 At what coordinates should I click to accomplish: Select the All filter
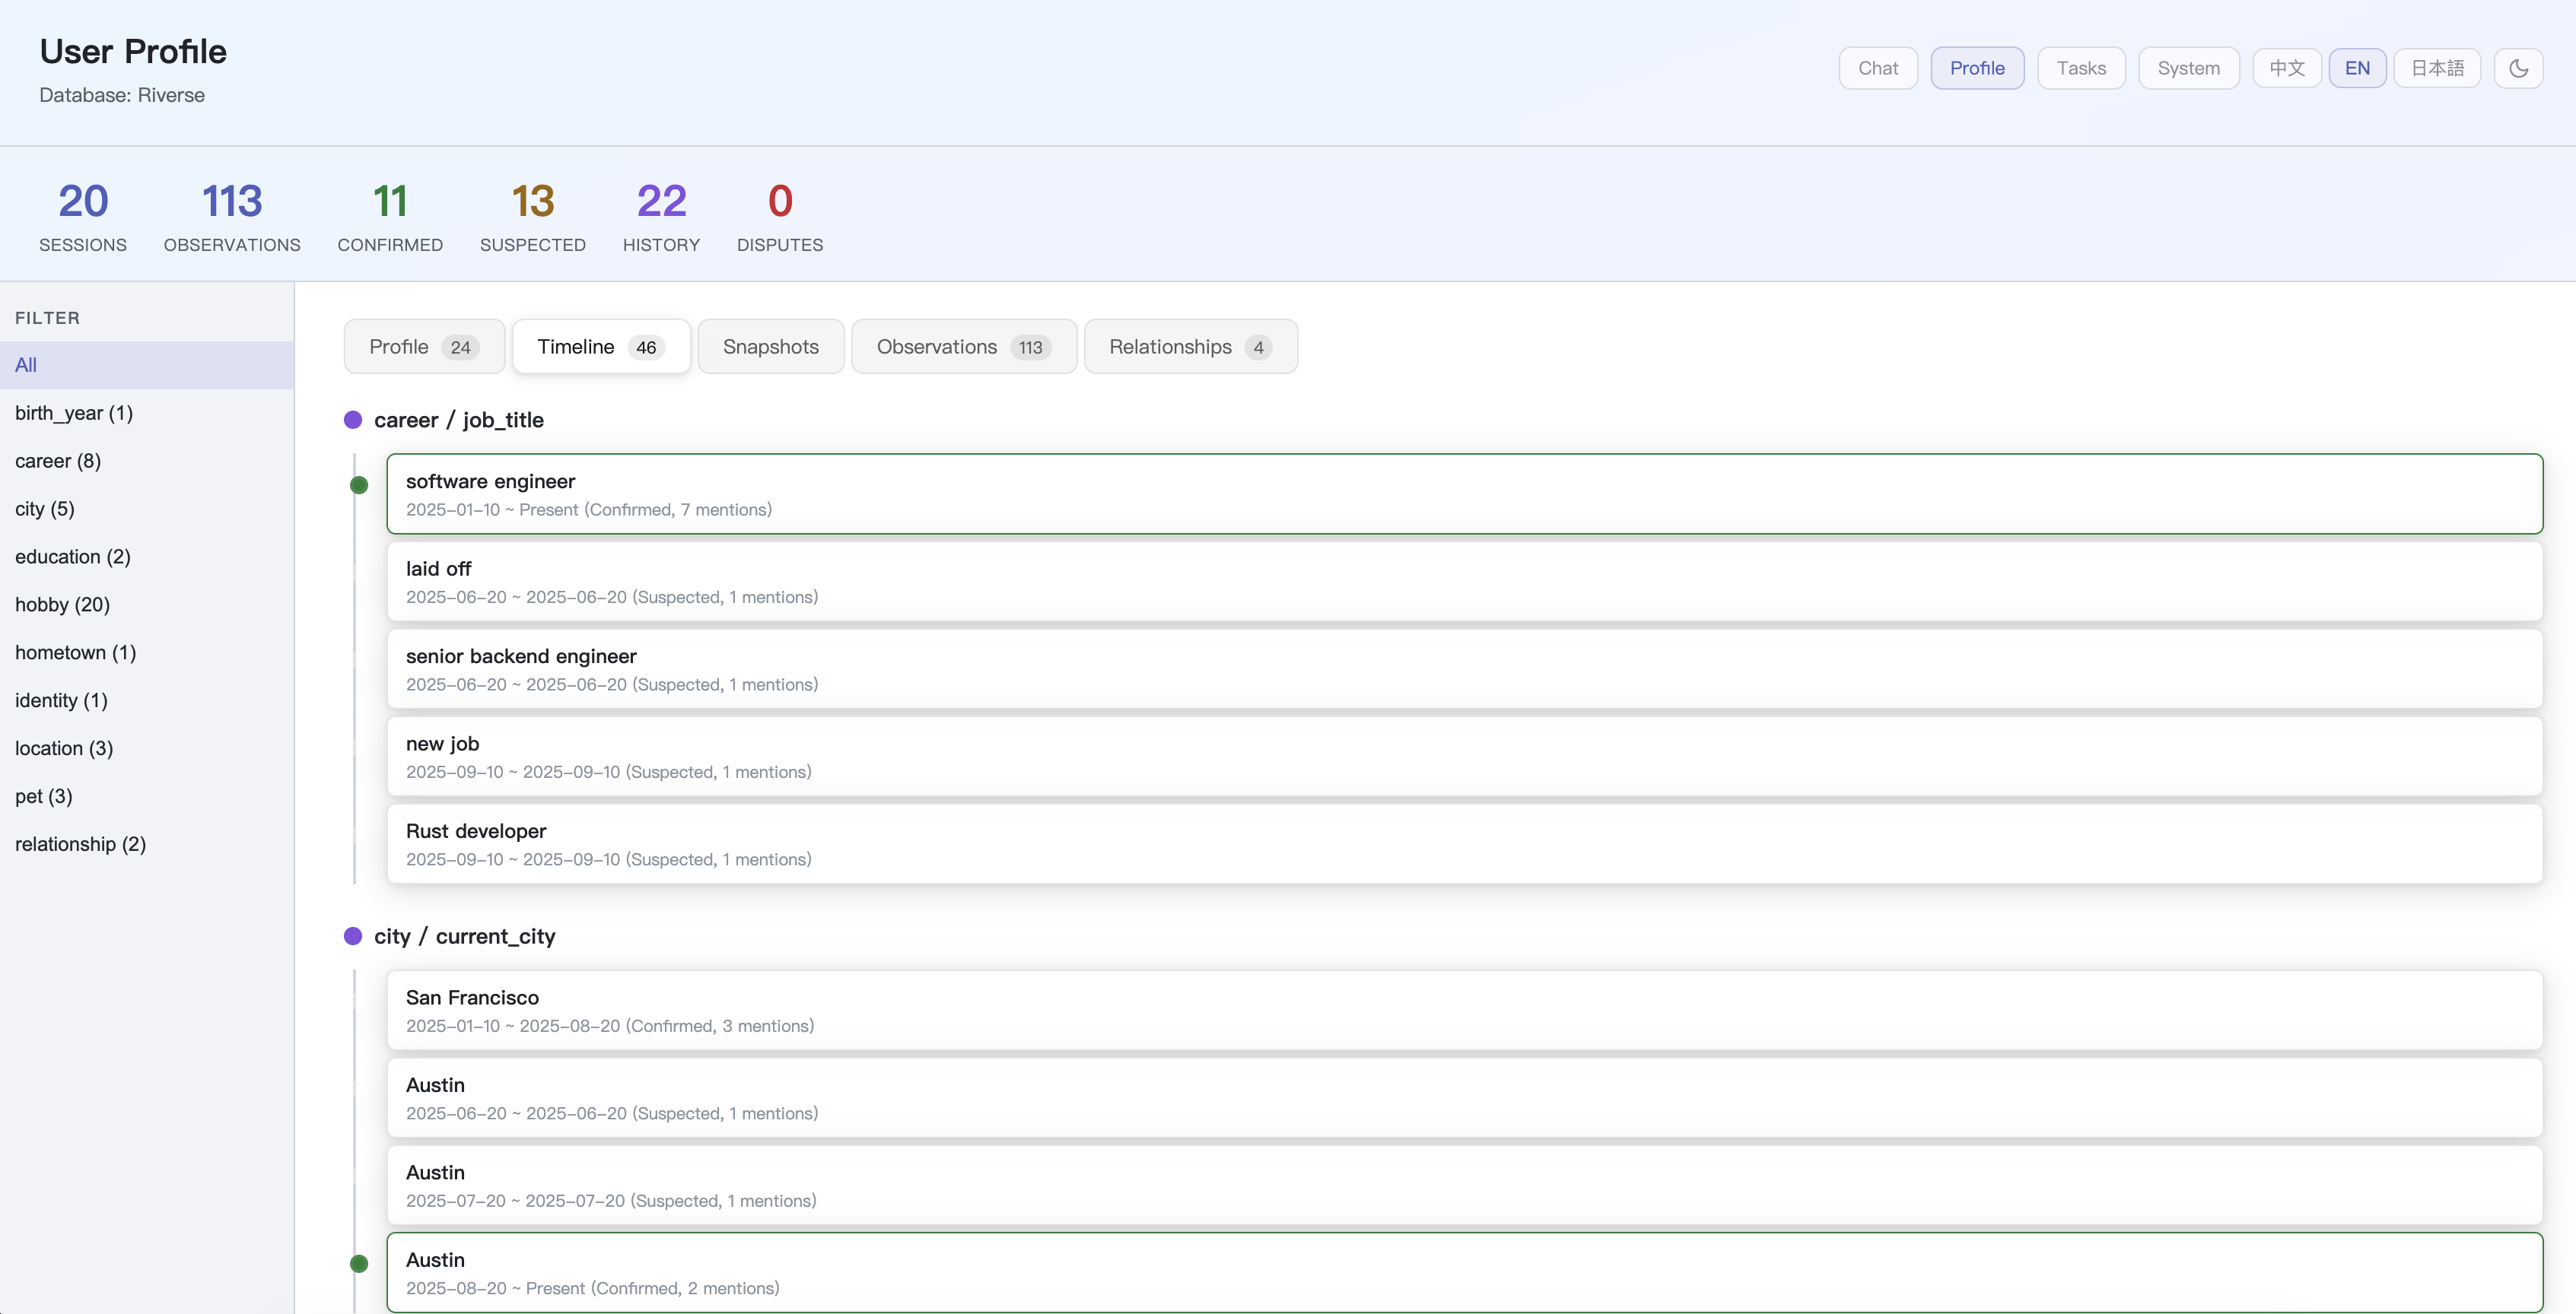pos(26,365)
